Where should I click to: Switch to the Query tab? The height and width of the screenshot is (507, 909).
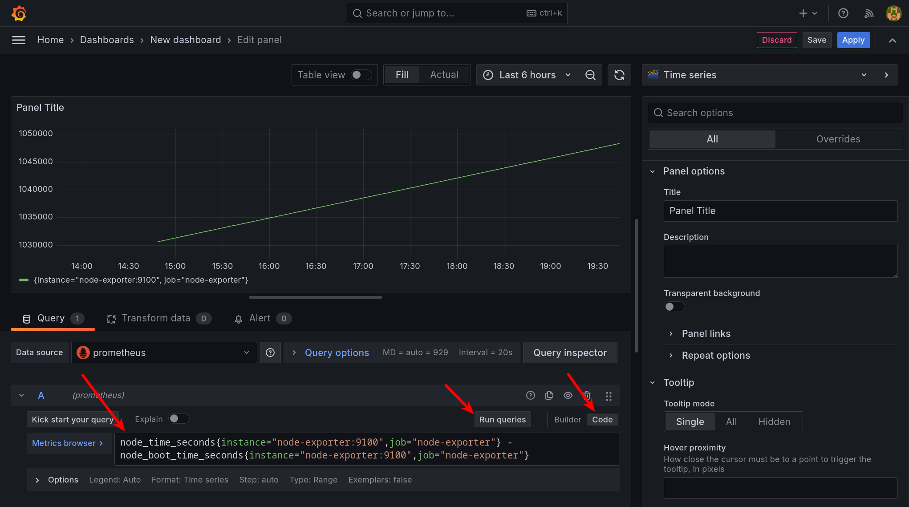(53, 318)
